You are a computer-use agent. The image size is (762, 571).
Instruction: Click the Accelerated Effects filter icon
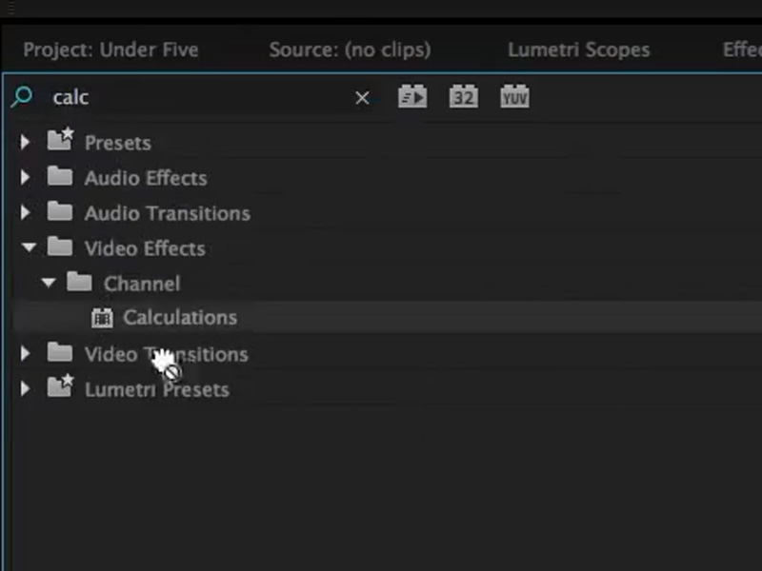tap(412, 96)
